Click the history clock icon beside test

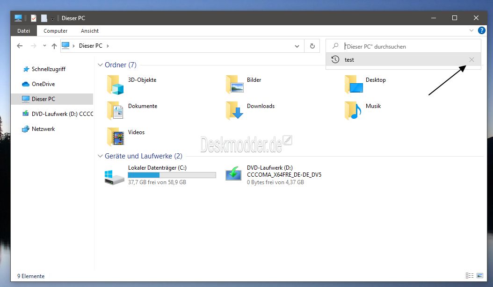335,59
